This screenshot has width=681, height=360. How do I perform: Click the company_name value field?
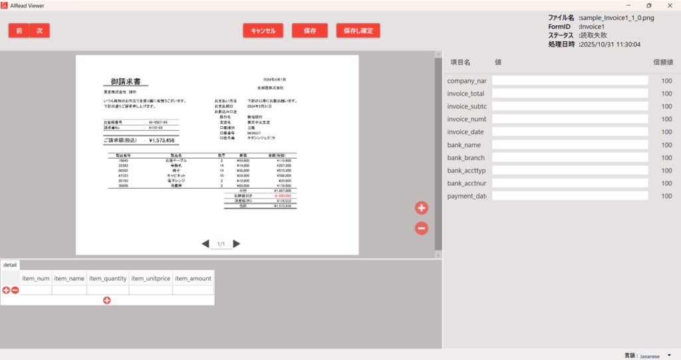[569, 80]
